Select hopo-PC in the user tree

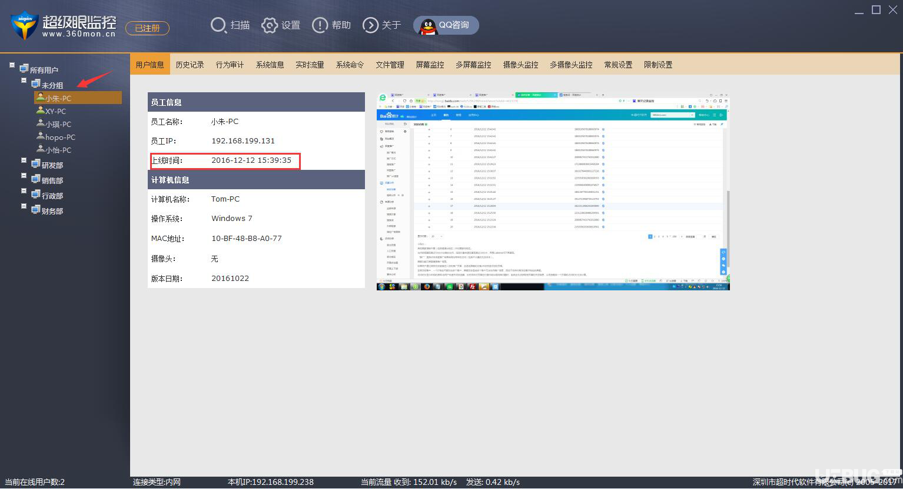tap(61, 137)
